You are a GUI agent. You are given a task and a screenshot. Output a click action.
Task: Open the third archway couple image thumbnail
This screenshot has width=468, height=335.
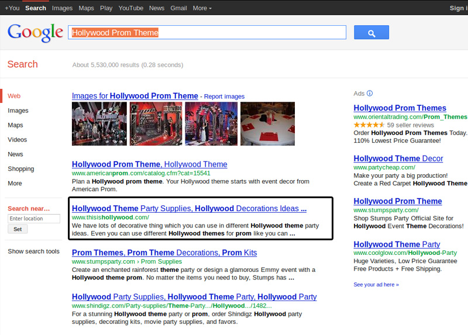[x=211, y=124]
